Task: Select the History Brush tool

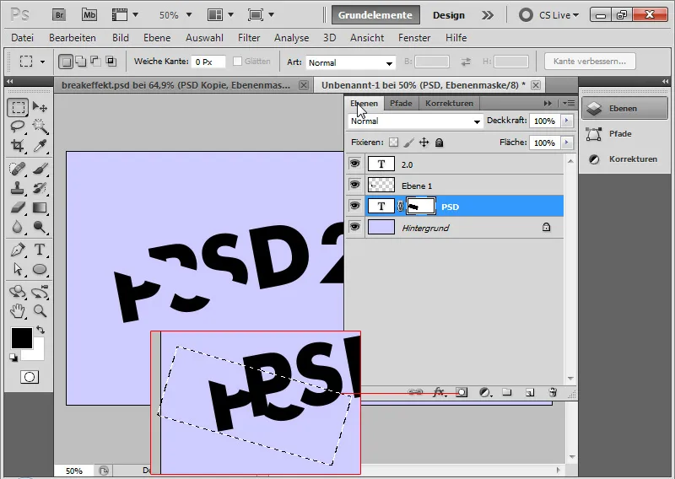Action: point(40,188)
